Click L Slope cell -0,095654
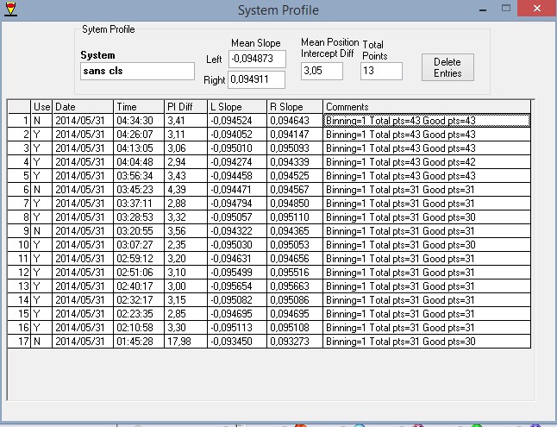557x427 pixels. [x=237, y=286]
